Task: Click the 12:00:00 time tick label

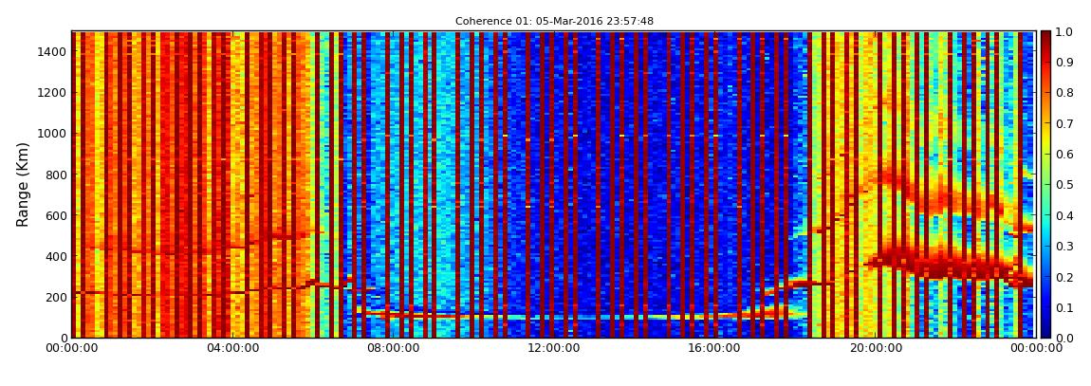Action: pos(555,348)
